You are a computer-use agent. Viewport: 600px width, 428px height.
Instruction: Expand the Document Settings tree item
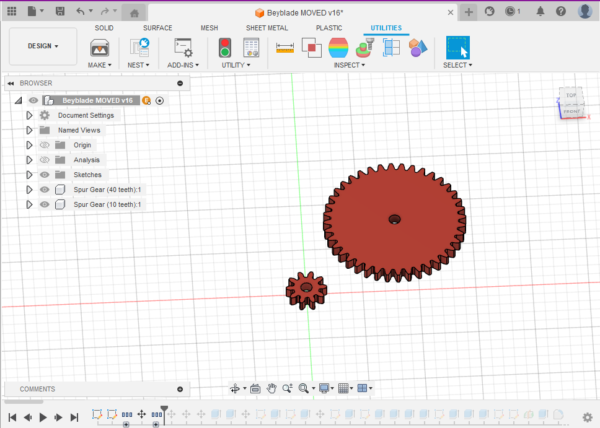(x=29, y=115)
